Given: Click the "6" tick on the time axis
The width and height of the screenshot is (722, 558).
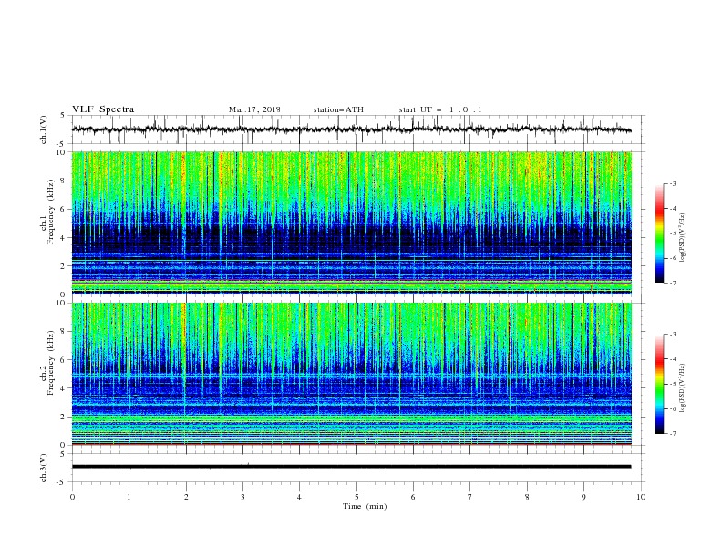Looking at the screenshot, I should pyautogui.click(x=413, y=497).
